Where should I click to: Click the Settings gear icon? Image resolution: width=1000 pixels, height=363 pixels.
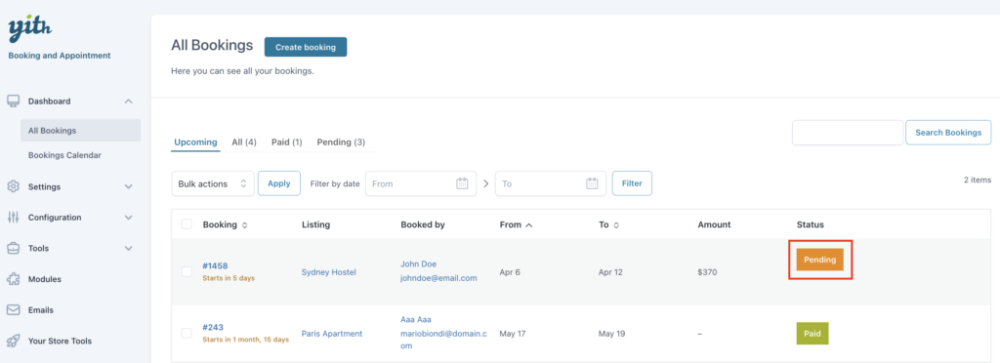coord(14,186)
